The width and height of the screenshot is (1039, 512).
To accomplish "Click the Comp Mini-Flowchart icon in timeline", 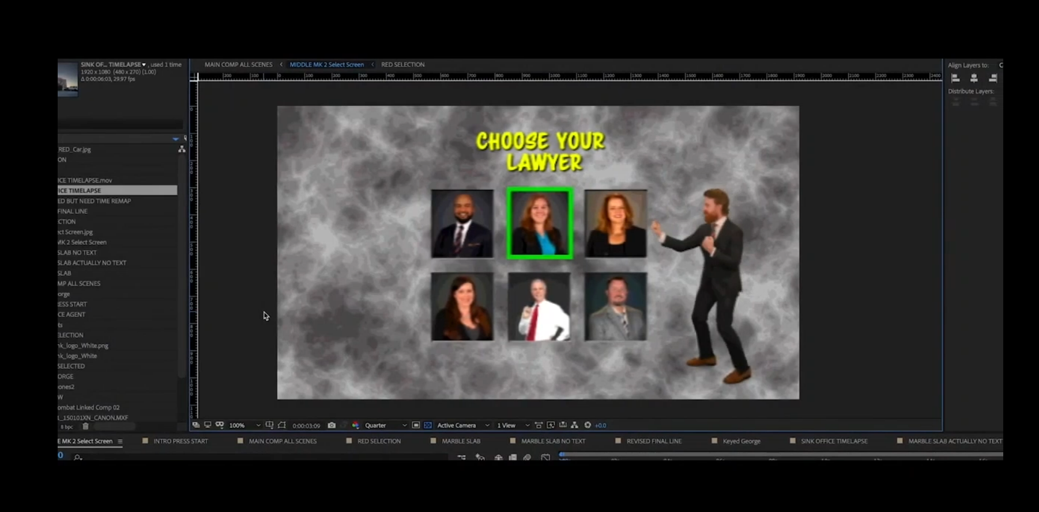I will (462, 457).
